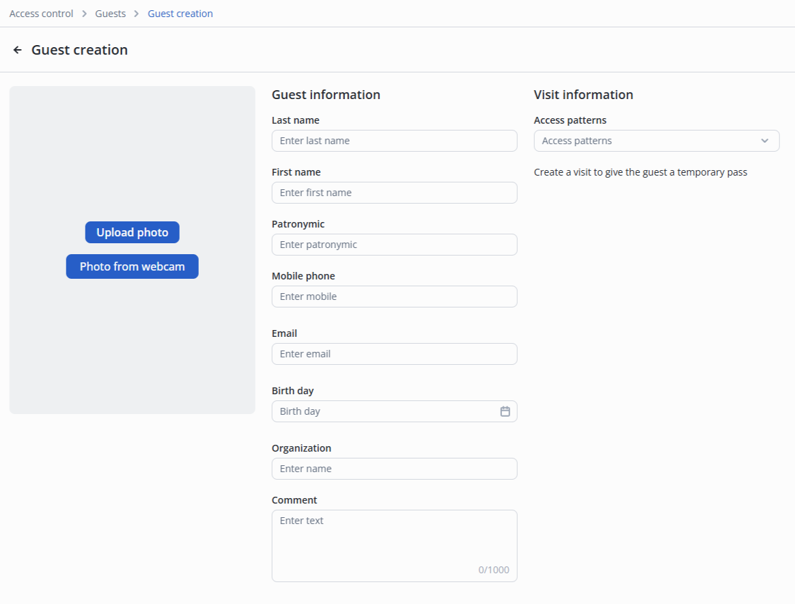
Task: Click the first breadcrumb separator chevron
Action: tap(85, 14)
